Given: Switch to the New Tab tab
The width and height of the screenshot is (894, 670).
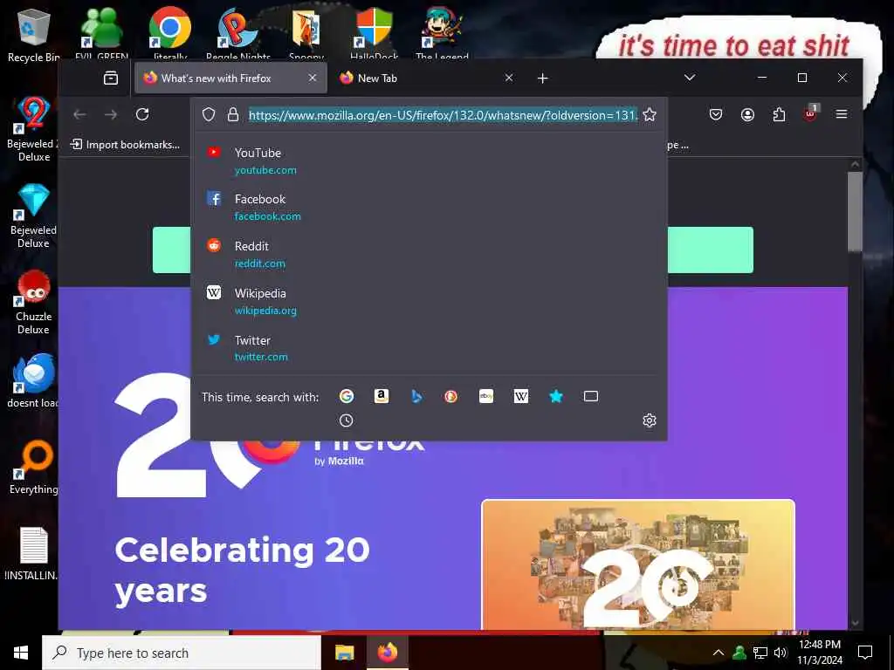Looking at the screenshot, I should pos(425,78).
